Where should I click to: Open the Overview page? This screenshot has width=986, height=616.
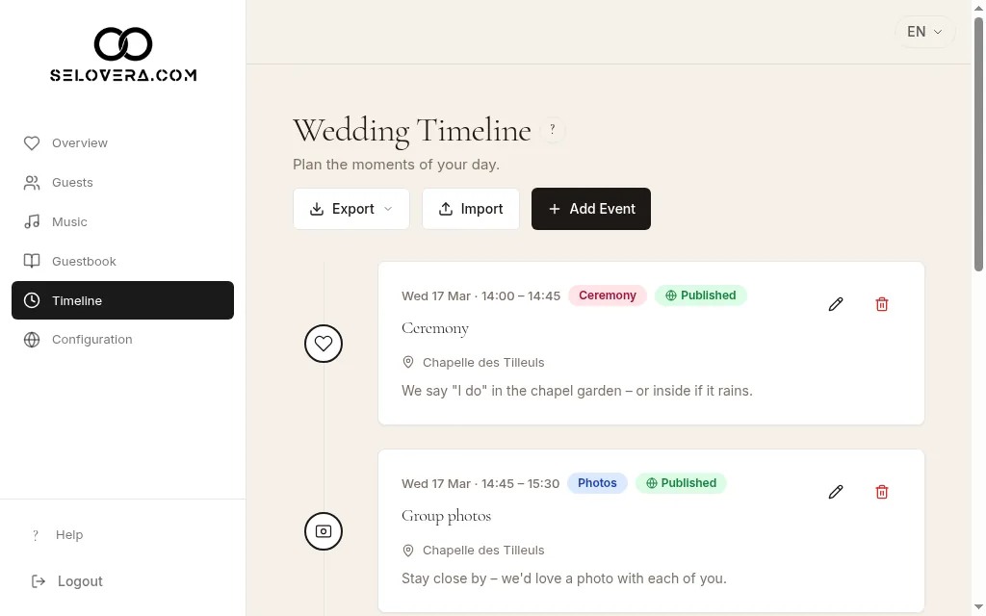click(x=122, y=143)
